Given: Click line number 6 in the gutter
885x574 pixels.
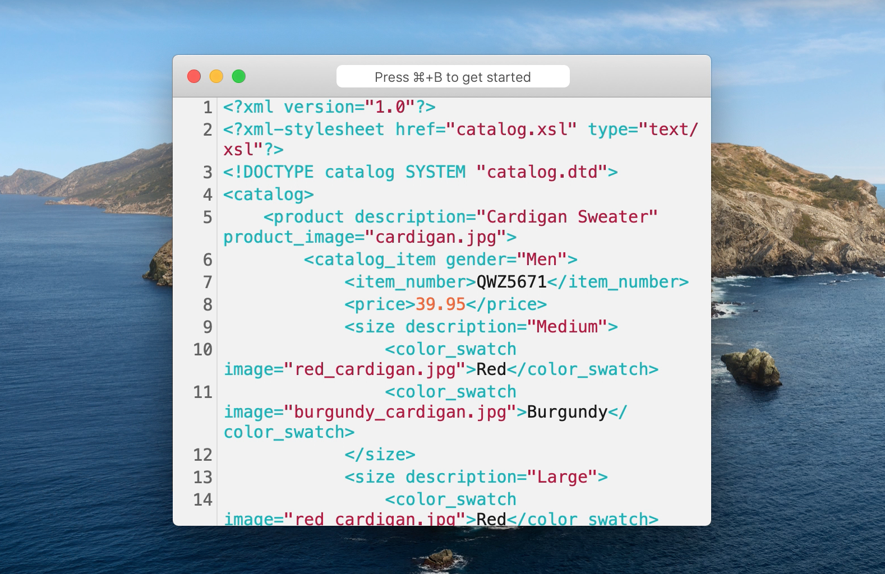Looking at the screenshot, I should (x=208, y=260).
